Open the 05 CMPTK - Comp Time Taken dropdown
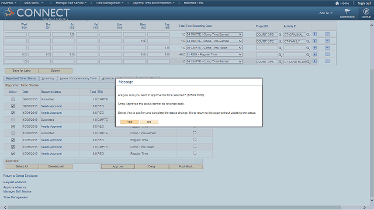The height and width of the screenshot is (210, 374). click(x=214, y=48)
